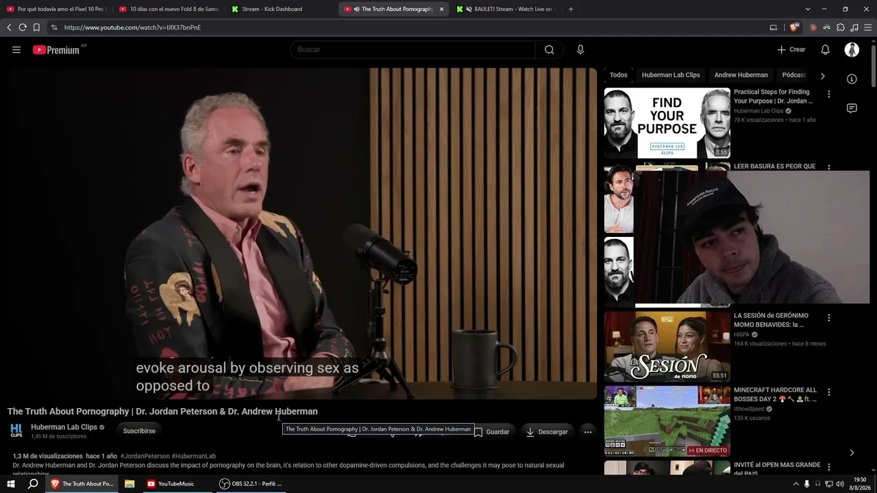Image resolution: width=877 pixels, height=493 pixels.
Task: Run the search with the magnifier button
Action: (549, 49)
